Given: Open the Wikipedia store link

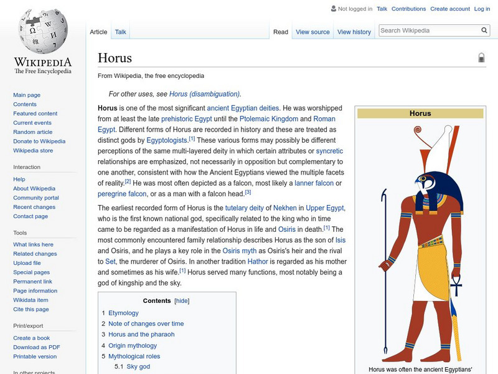Looking at the screenshot, I should [33, 150].
